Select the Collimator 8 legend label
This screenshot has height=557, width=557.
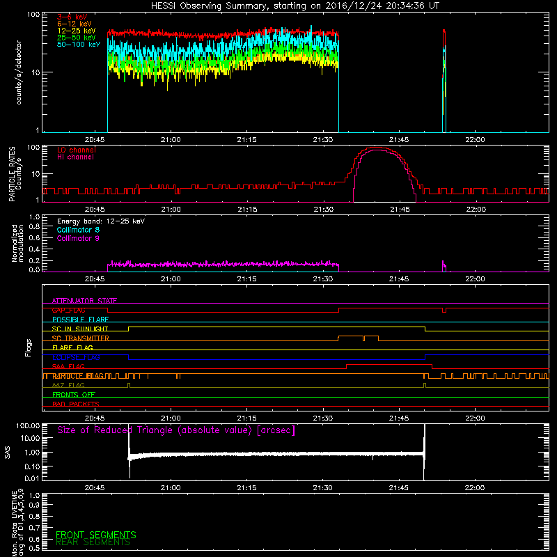78,230
